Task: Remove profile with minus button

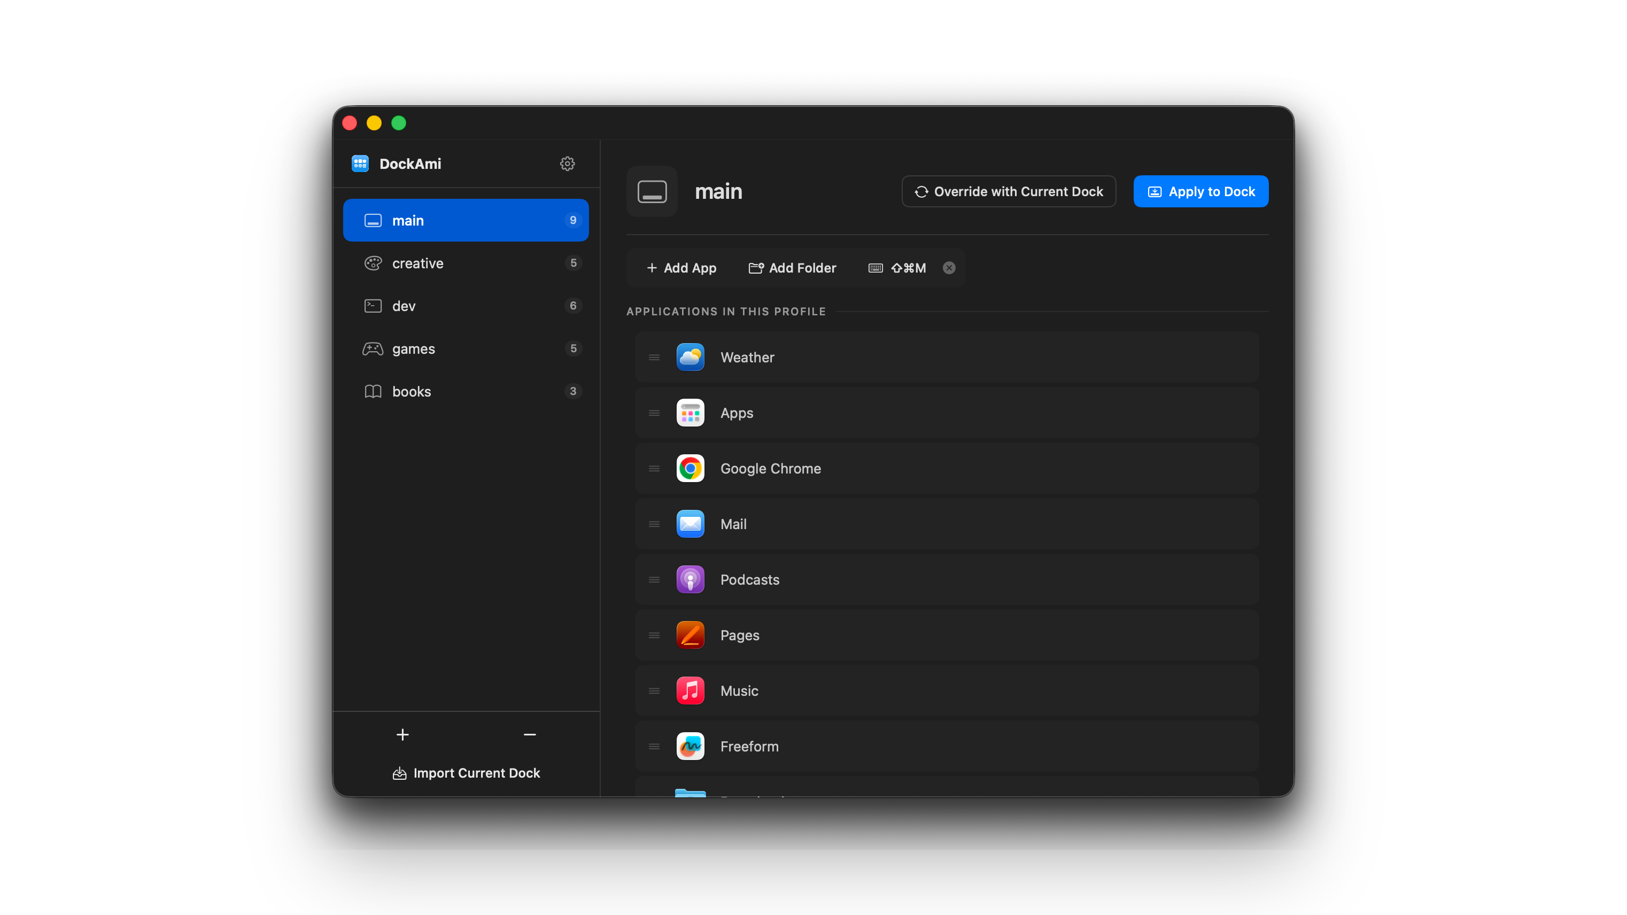Action: point(529,734)
